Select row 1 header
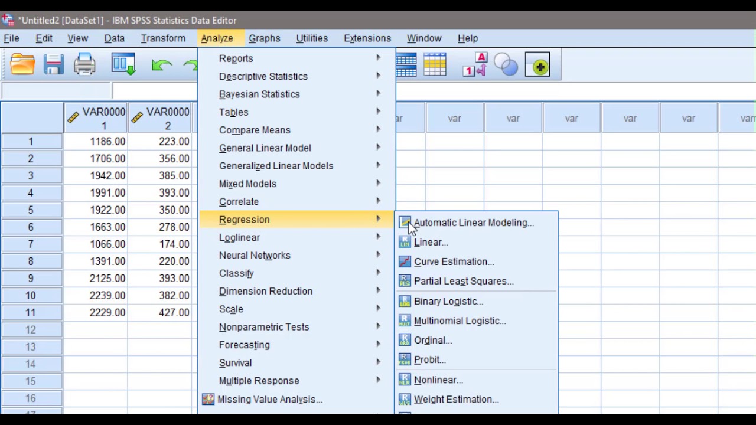The height and width of the screenshot is (425, 756). (x=31, y=142)
